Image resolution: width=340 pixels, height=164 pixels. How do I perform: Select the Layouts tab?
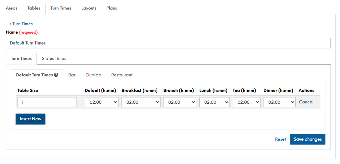coord(89,8)
